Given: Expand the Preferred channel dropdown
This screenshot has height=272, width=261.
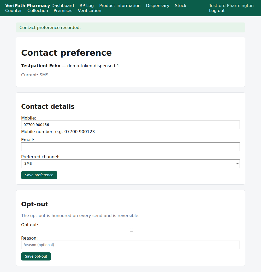Looking at the screenshot, I should 130,163.
